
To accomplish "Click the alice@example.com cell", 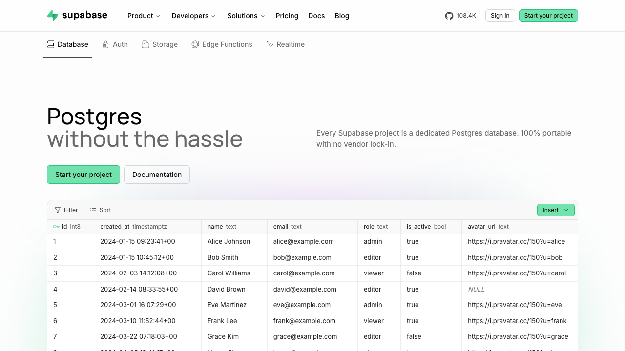I will (312, 241).
